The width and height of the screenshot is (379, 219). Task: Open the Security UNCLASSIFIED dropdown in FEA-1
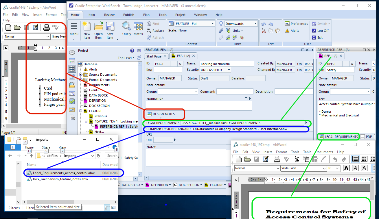click(x=229, y=70)
